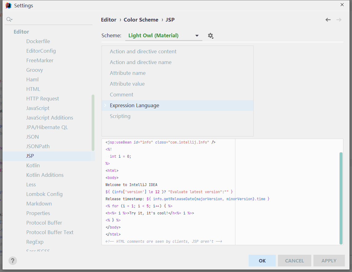The image size is (352, 272).
Task: Select Comment in attributes list
Action: [x=122, y=95]
